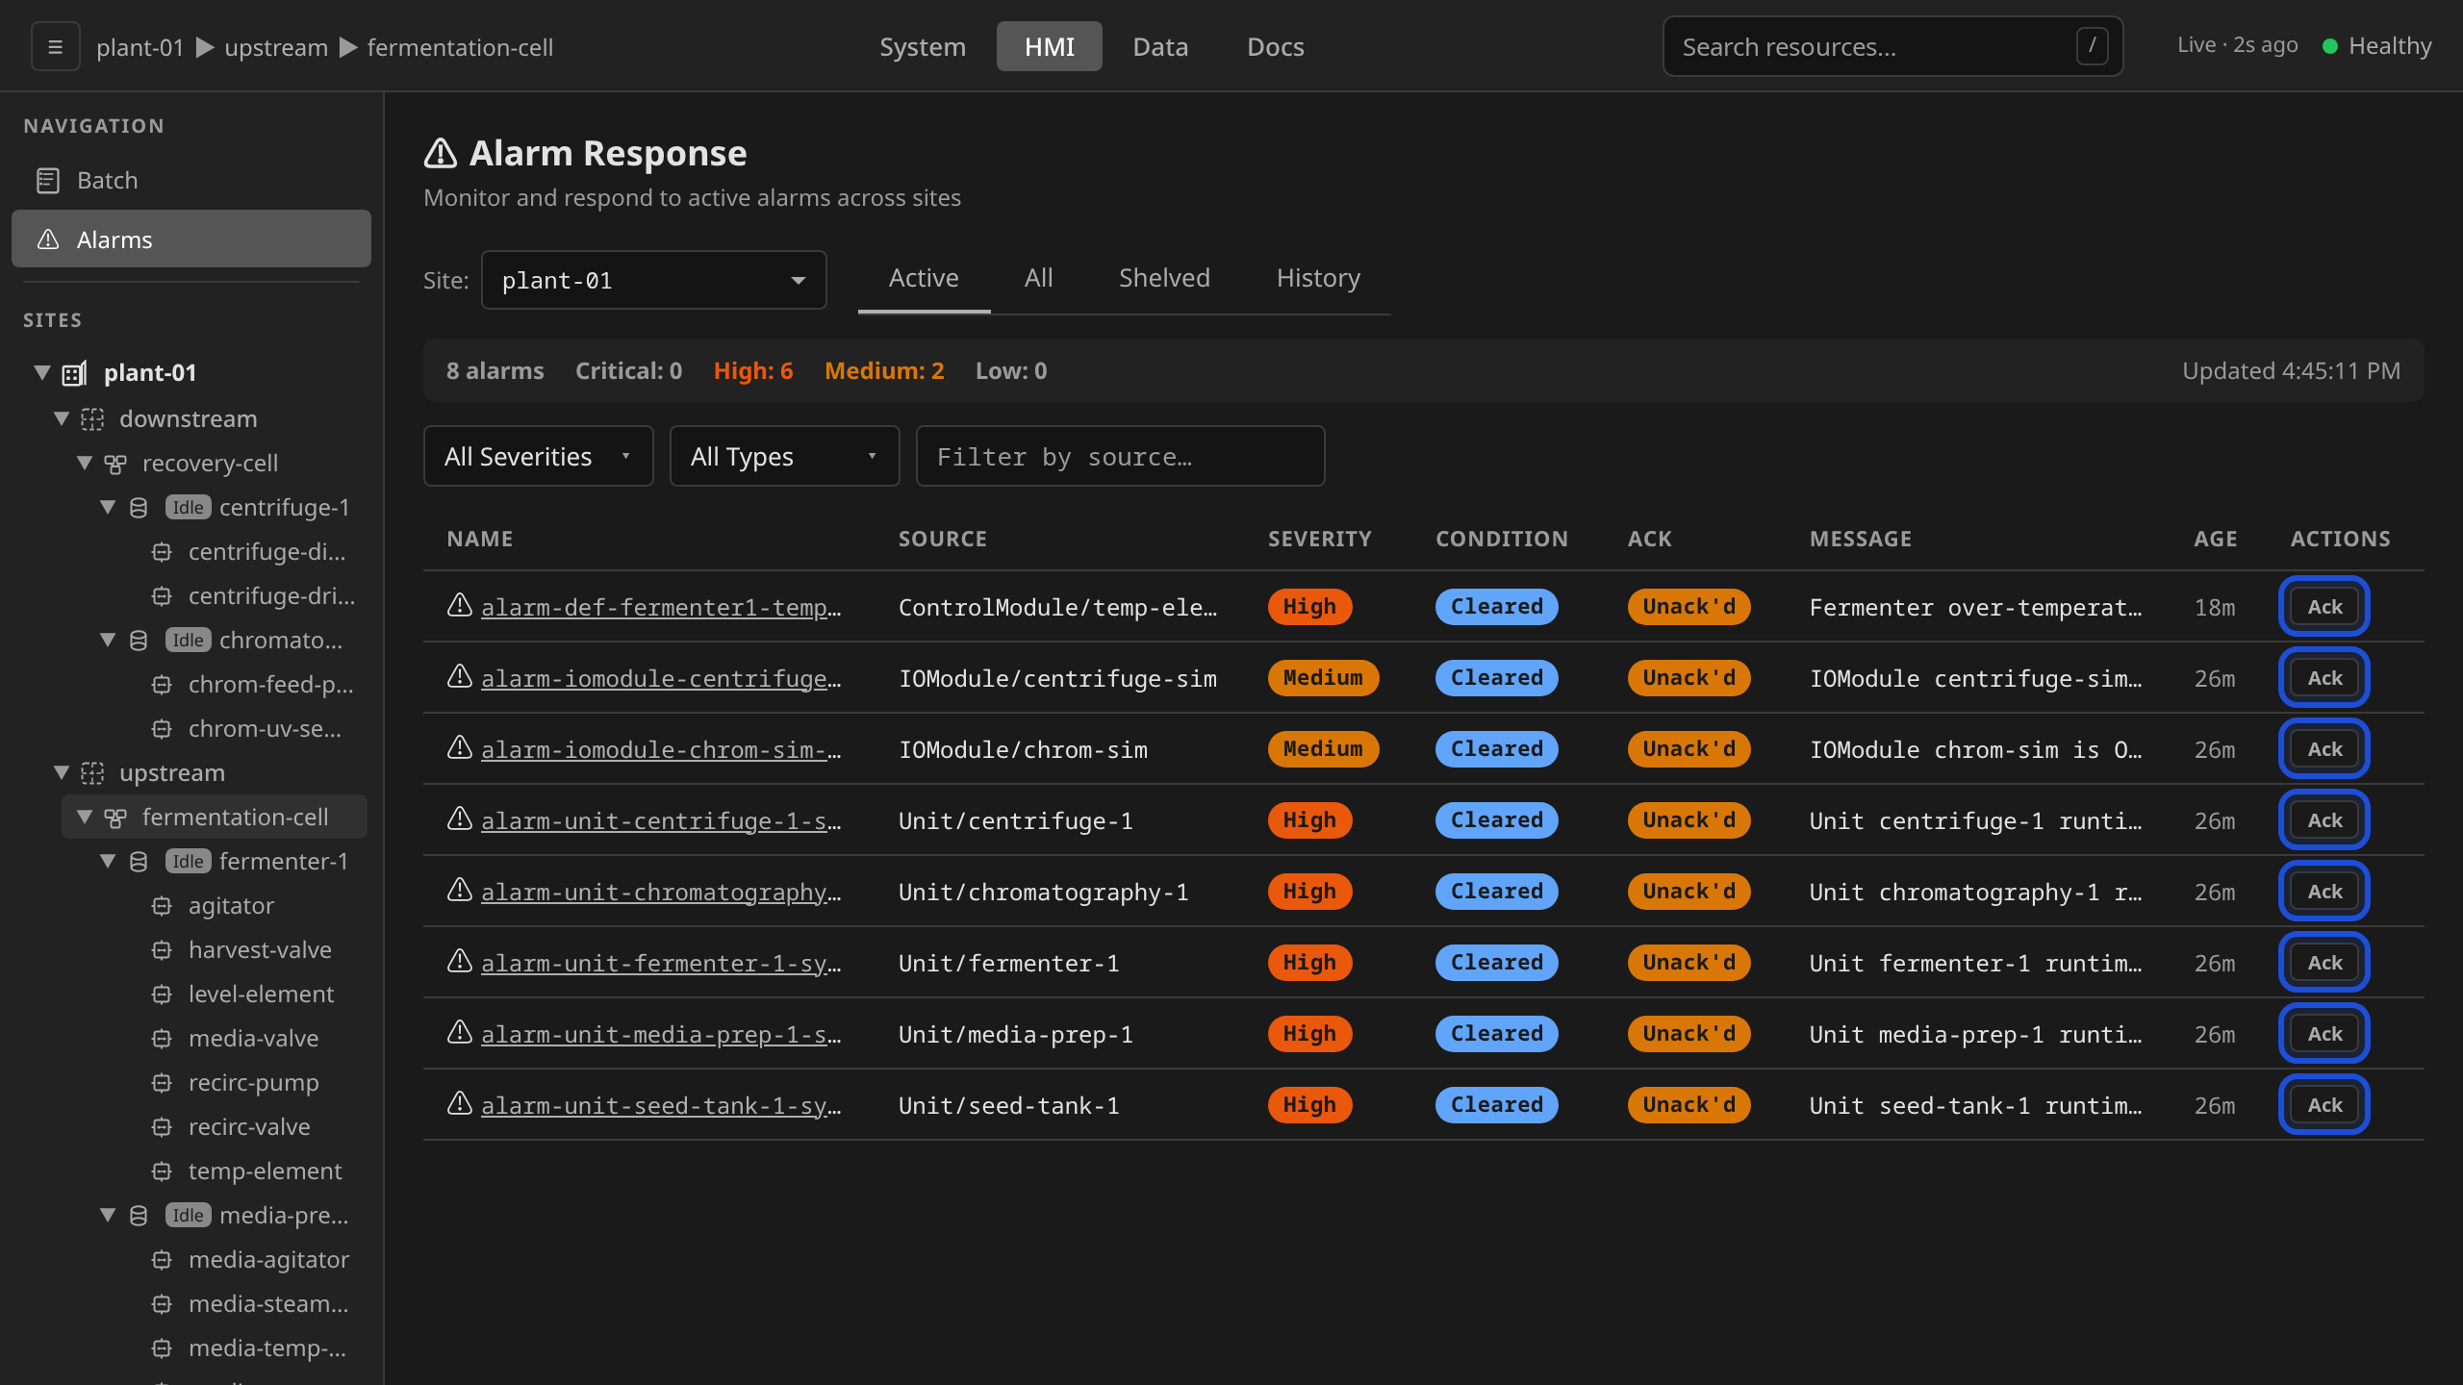2463x1385 pixels.
Task: Click the upstream area icon in tree
Action: [x=92, y=773]
